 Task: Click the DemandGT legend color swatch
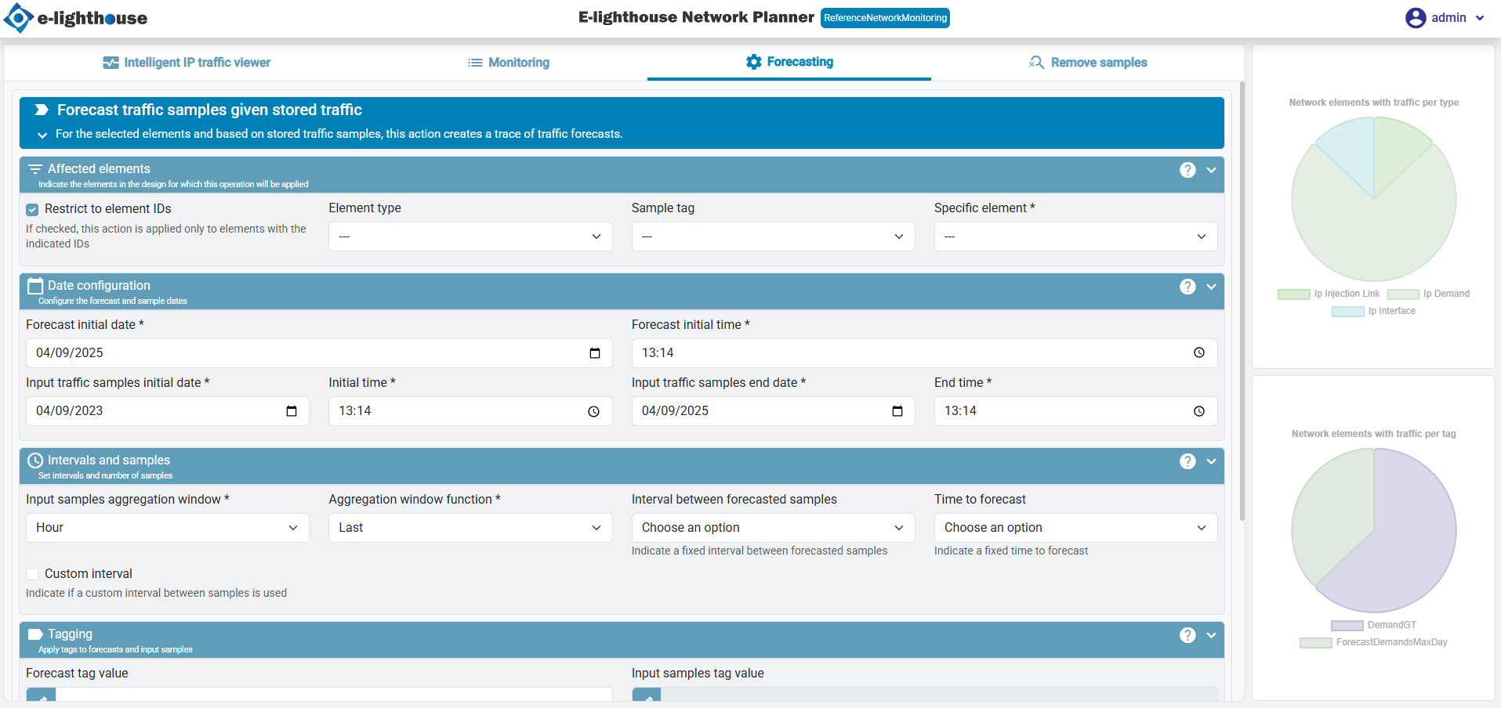point(1347,625)
